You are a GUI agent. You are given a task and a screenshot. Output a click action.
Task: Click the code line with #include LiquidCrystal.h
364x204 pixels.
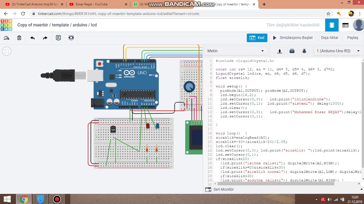click(245, 61)
